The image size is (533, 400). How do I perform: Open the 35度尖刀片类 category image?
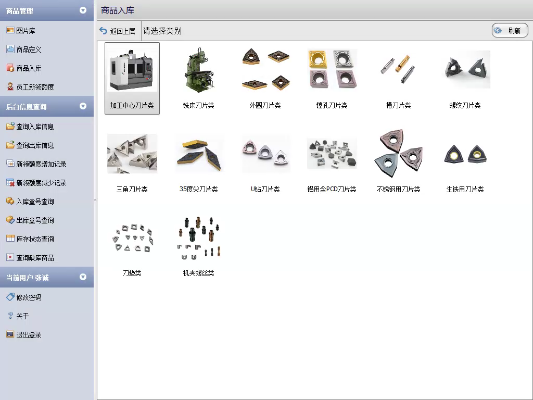click(198, 154)
